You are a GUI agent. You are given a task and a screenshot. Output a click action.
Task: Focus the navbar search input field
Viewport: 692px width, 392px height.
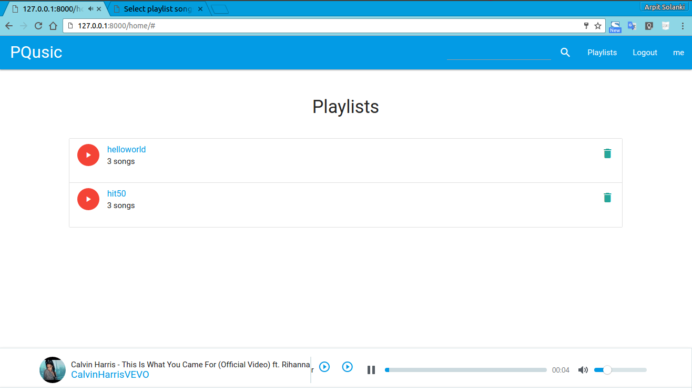tap(499, 53)
